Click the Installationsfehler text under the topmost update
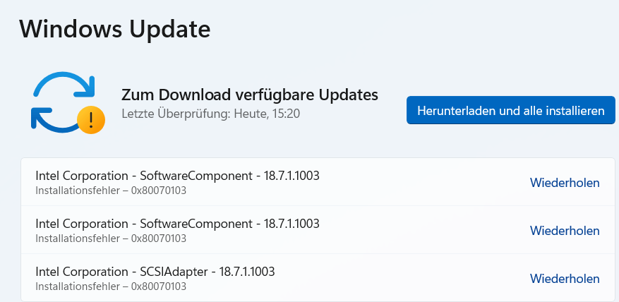The height and width of the screenshot is (302, 619). pos(78,191)
